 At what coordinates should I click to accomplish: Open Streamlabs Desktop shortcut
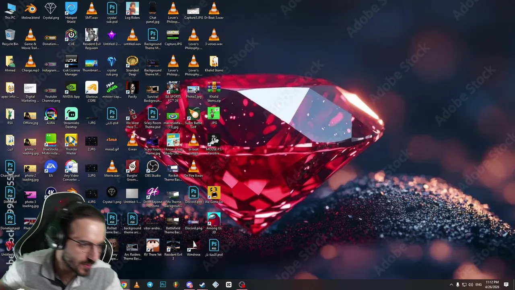click(71, 118)
